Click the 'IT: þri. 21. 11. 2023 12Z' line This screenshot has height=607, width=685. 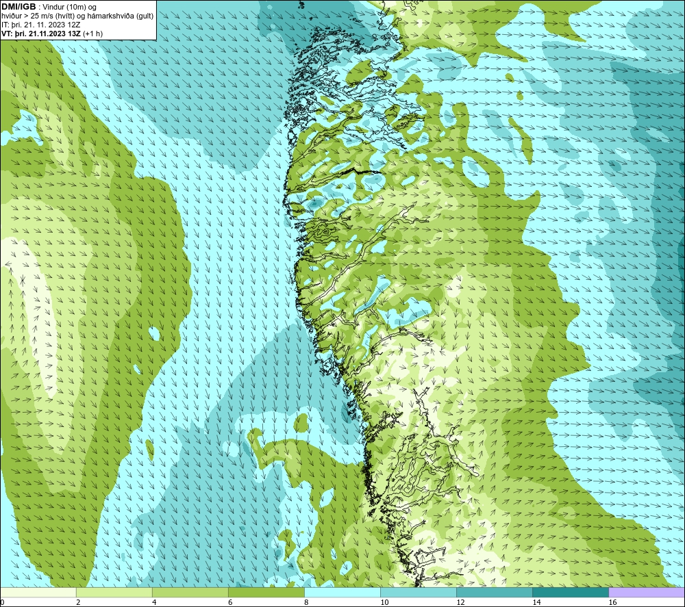pos(40,25)
